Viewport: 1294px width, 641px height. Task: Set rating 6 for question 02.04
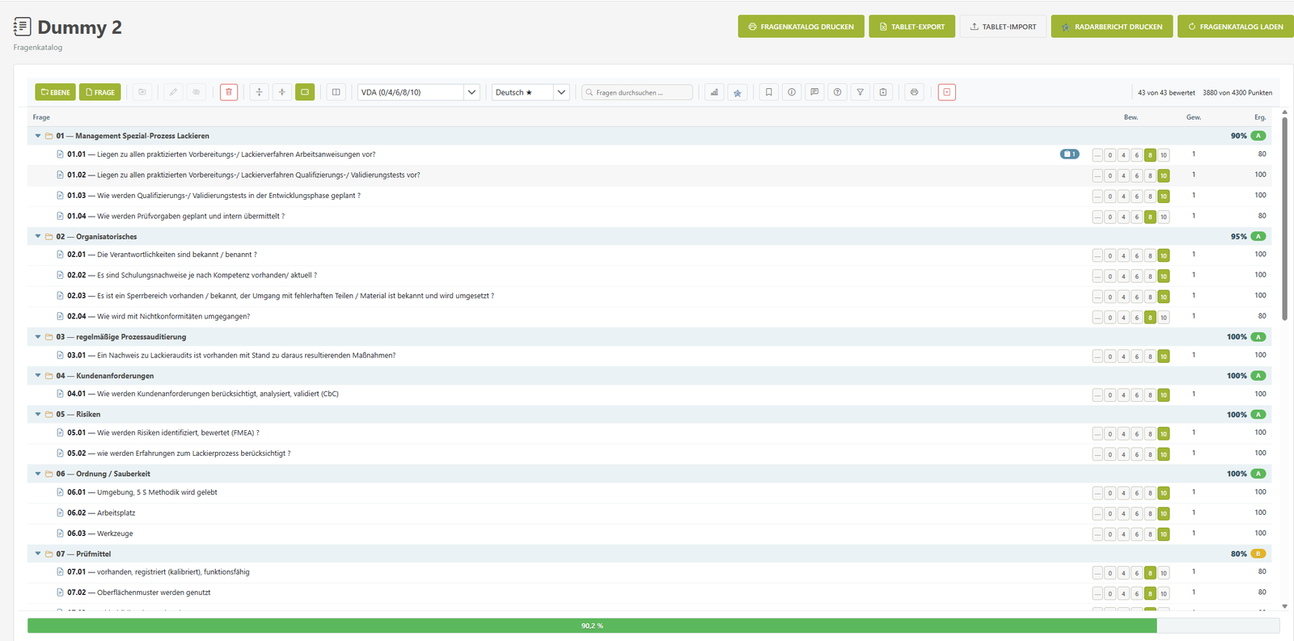click(x=1136, y=318)
